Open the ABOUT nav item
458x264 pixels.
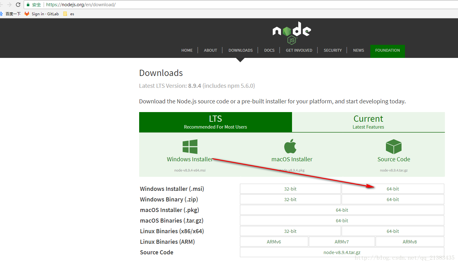pyautogui.click(x=210, y=50)
